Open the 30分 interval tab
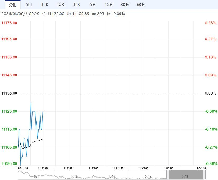The image size is (218, 180). pos(125,5)
